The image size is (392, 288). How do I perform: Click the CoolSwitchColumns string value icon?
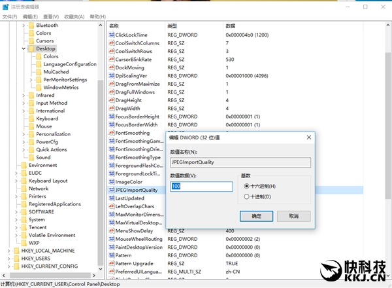111,43
